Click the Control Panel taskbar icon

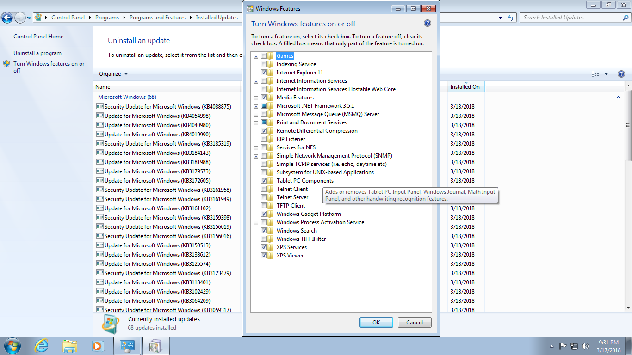pos(126,346)
